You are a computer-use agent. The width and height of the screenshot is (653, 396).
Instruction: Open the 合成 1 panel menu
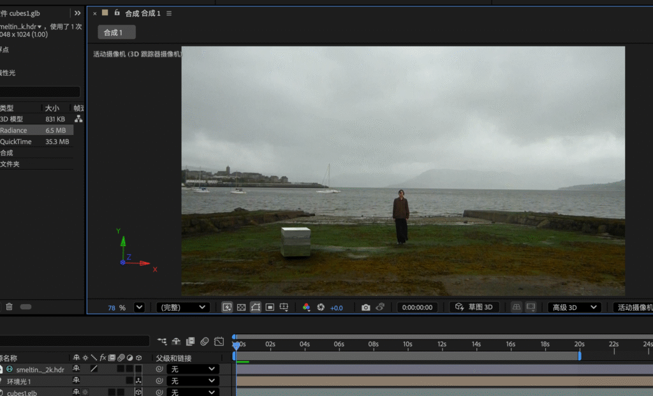[169, 13]
